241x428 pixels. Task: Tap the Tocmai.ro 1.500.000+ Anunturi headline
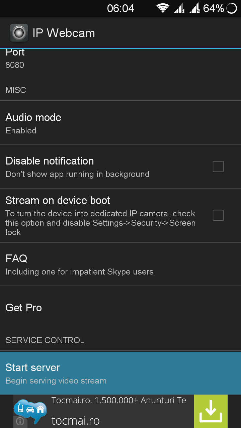(x=119, y=400)
